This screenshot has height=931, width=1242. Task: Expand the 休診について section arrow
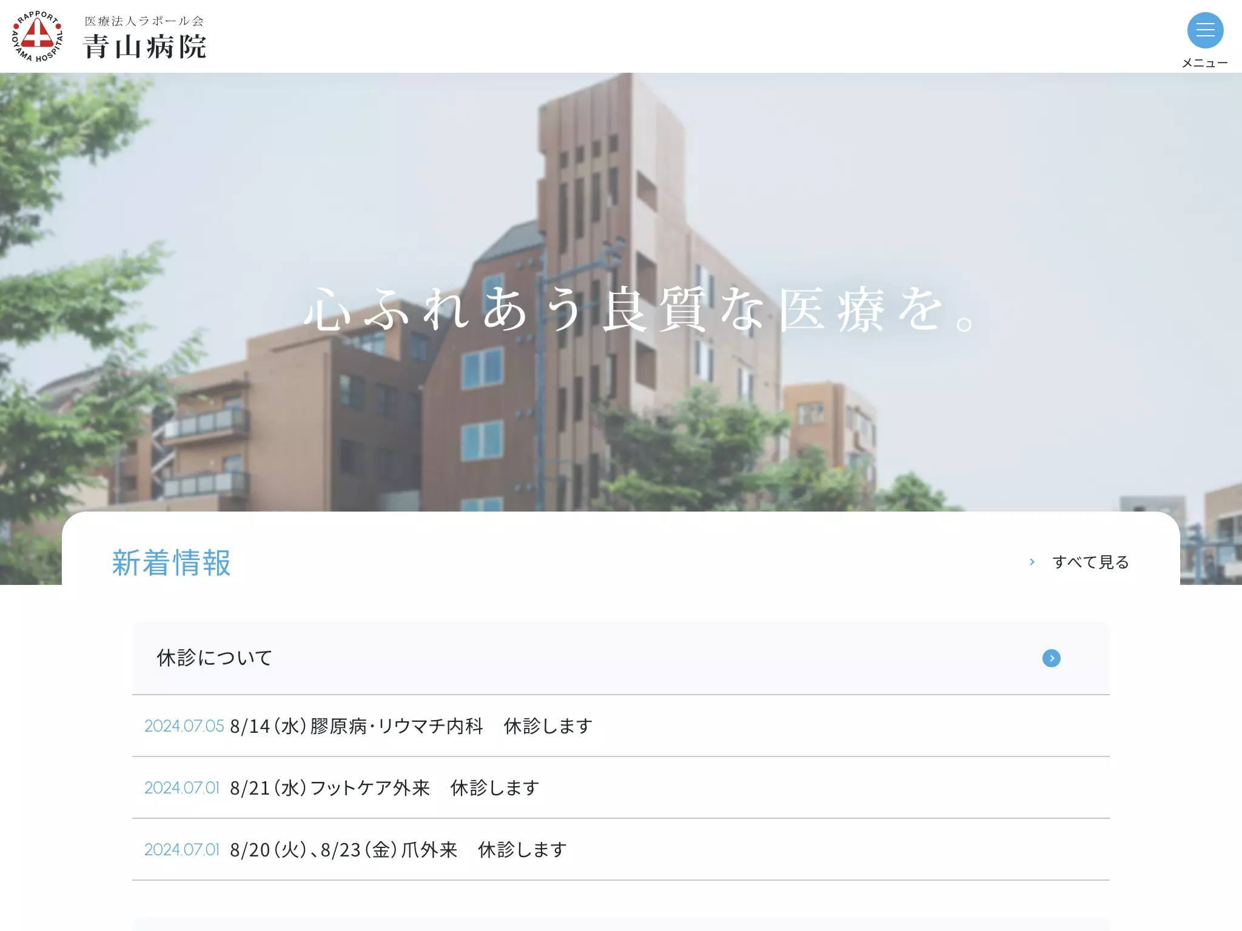coord(1052,658)
